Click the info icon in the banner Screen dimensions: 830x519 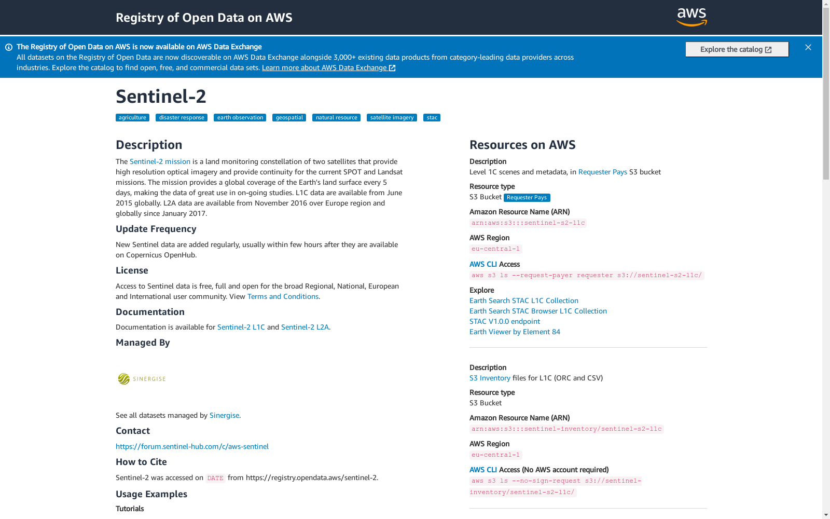[x=9, y=47]
